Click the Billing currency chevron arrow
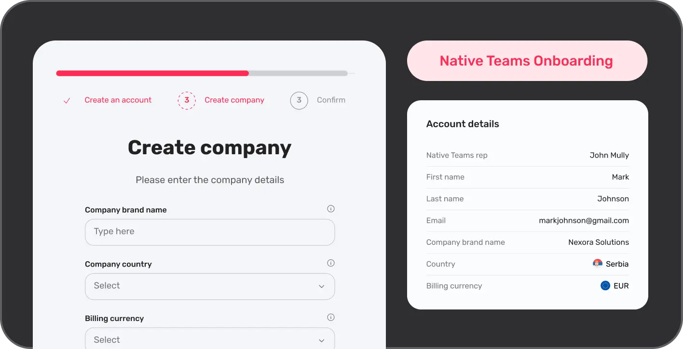Image resolution: width=683 pixels, height=349 pixels. 322,340
